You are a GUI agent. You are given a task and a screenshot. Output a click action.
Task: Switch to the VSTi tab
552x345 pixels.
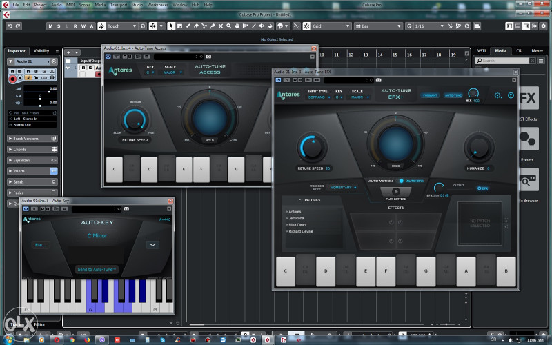[x=481, y=51]
